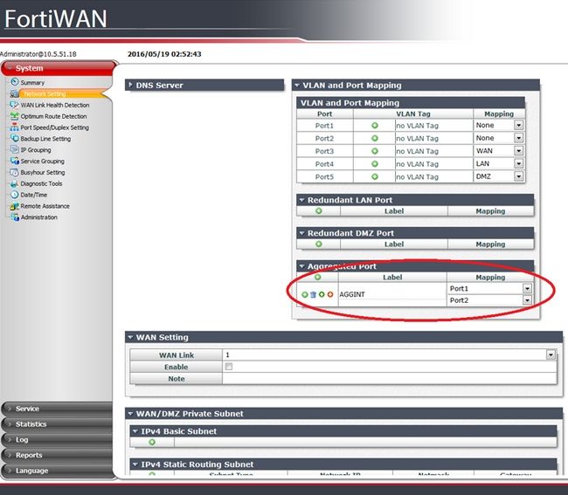Add a new Redundant LAN Port entry

[319, 211]
